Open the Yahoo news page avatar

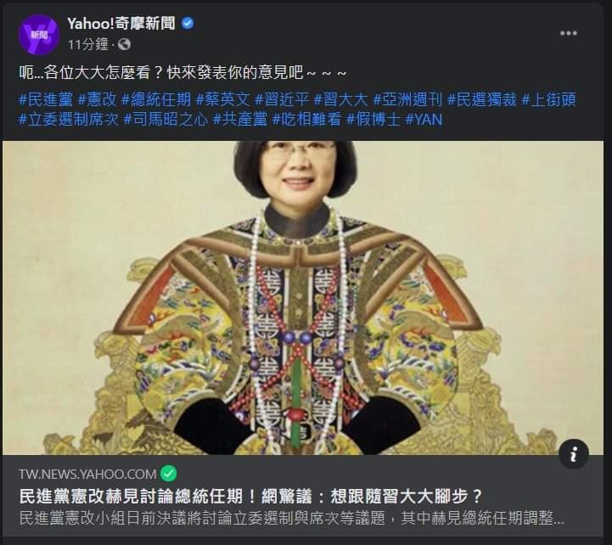point(39,34)
